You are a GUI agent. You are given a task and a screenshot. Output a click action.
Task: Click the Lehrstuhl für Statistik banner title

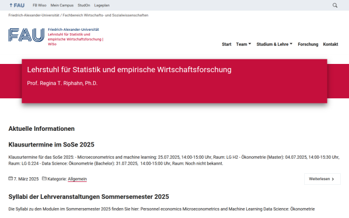point(129,70)
